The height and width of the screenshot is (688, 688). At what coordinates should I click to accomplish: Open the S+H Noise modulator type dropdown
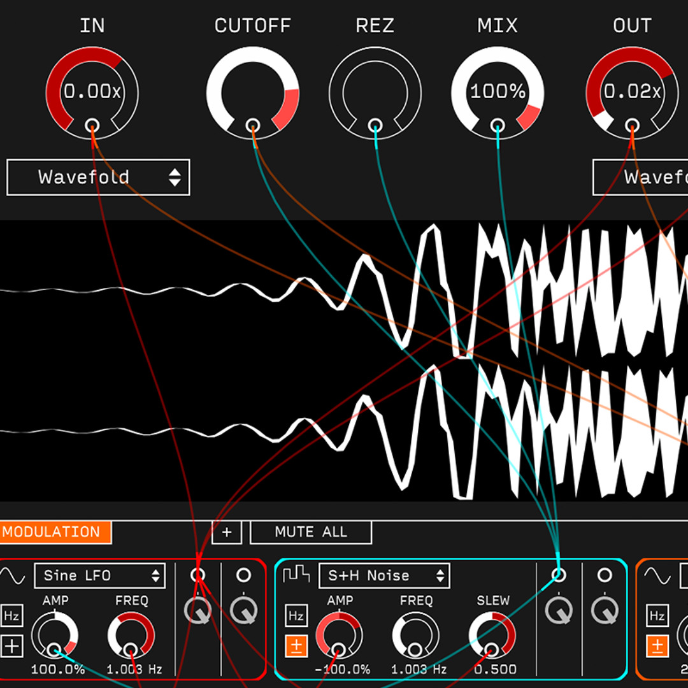[x=384, y=576]
